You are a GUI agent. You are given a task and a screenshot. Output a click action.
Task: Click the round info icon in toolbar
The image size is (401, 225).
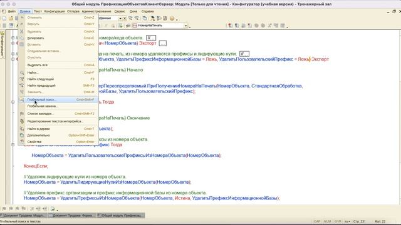click(172, 18)
